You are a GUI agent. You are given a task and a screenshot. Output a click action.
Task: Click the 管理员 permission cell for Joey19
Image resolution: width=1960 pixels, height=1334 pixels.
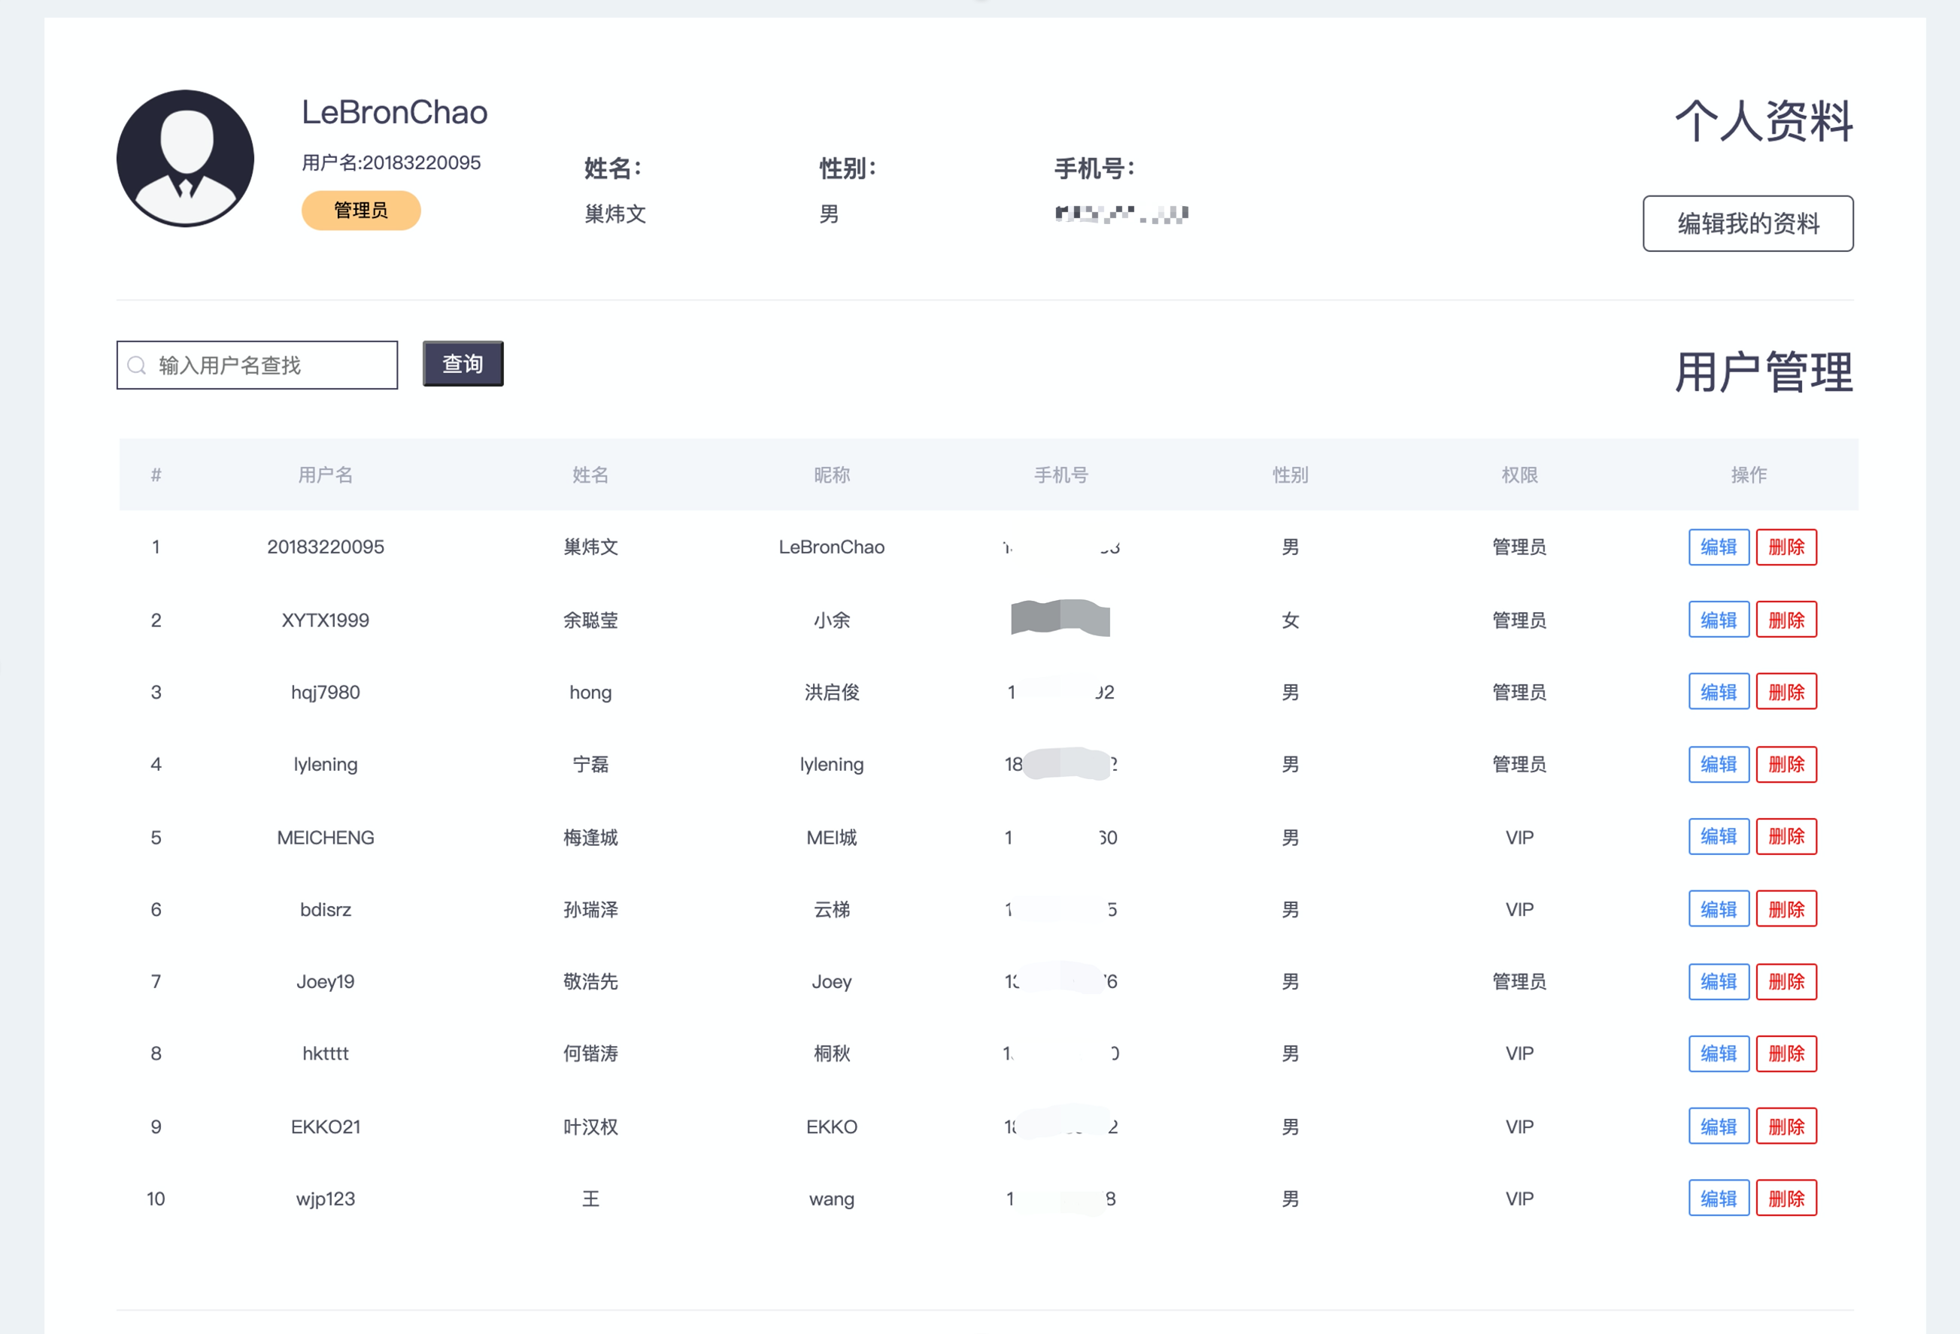(x=1520, y=981)
